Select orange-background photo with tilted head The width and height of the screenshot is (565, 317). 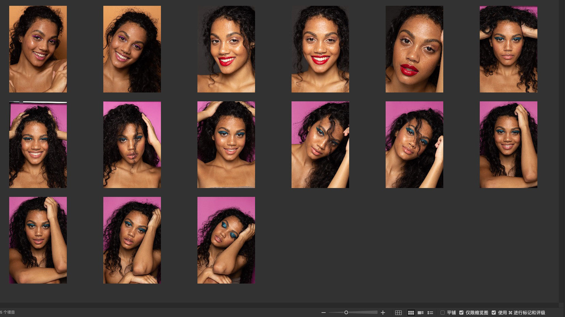[x=132, y=49]
